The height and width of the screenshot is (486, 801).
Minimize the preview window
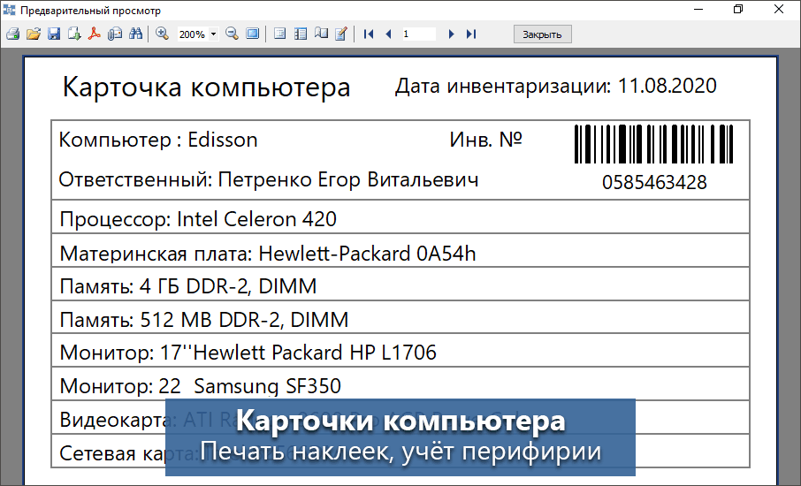coord(698,9)
